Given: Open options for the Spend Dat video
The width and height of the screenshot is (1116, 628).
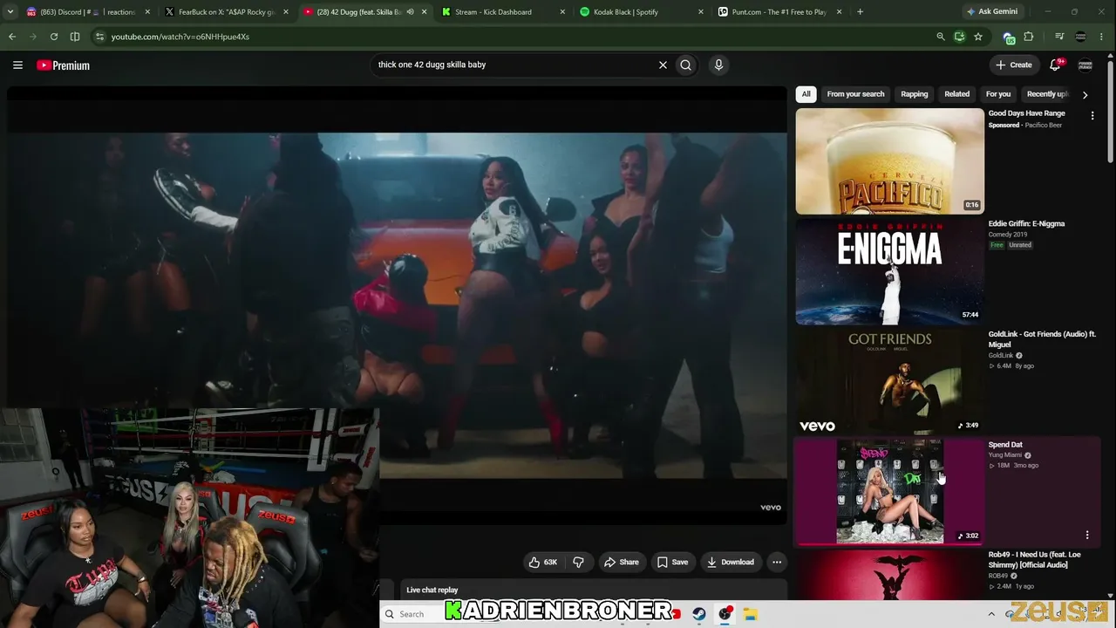Looking at the screenshot, I should coord(1087,535).
